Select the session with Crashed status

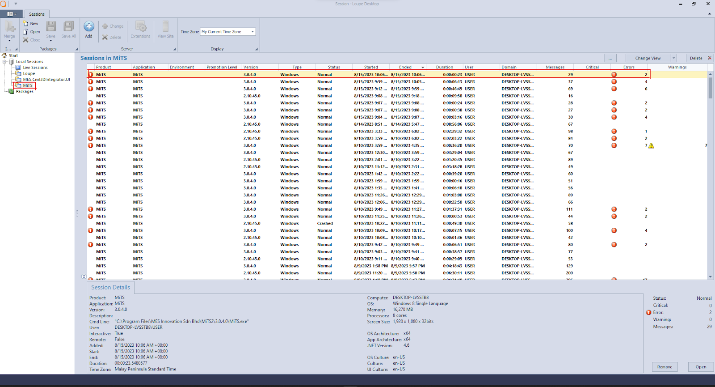point(397,223)
